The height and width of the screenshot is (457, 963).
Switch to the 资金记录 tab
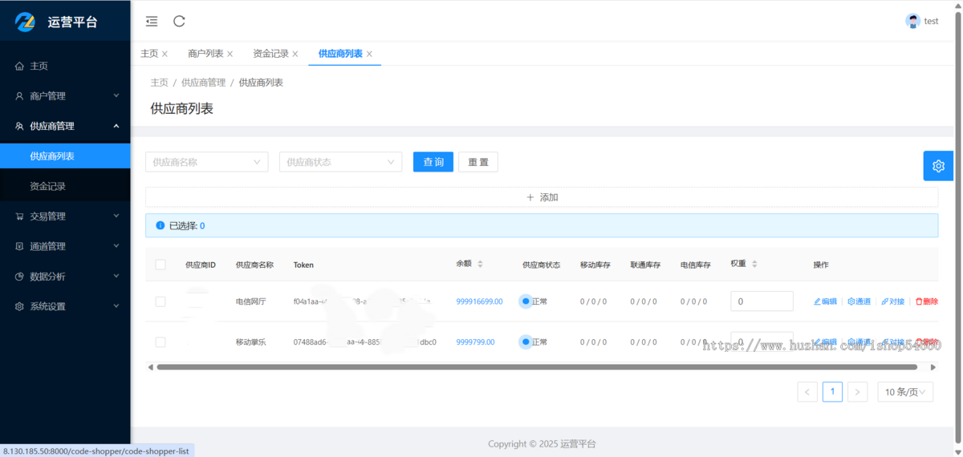[270, 54]
